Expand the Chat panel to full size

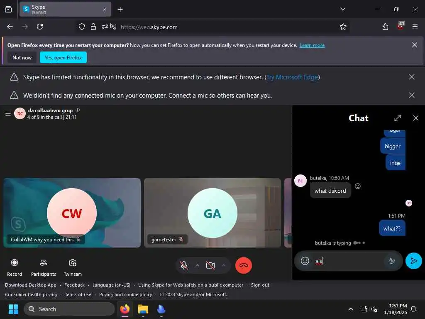(x=397, y=118)
